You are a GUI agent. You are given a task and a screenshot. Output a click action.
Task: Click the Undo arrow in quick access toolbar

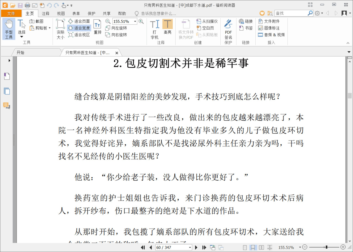pyautogui.click(x=49, y=5)
